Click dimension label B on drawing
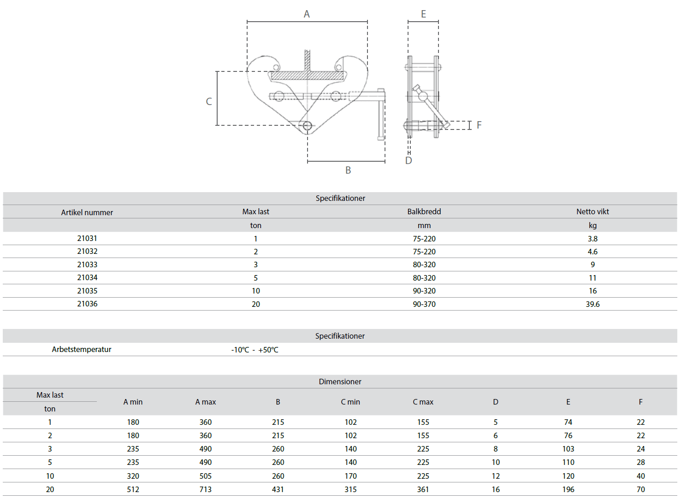The width and height of the screenshot is (681, 499). pyautogui.click(x=348, y=170)
